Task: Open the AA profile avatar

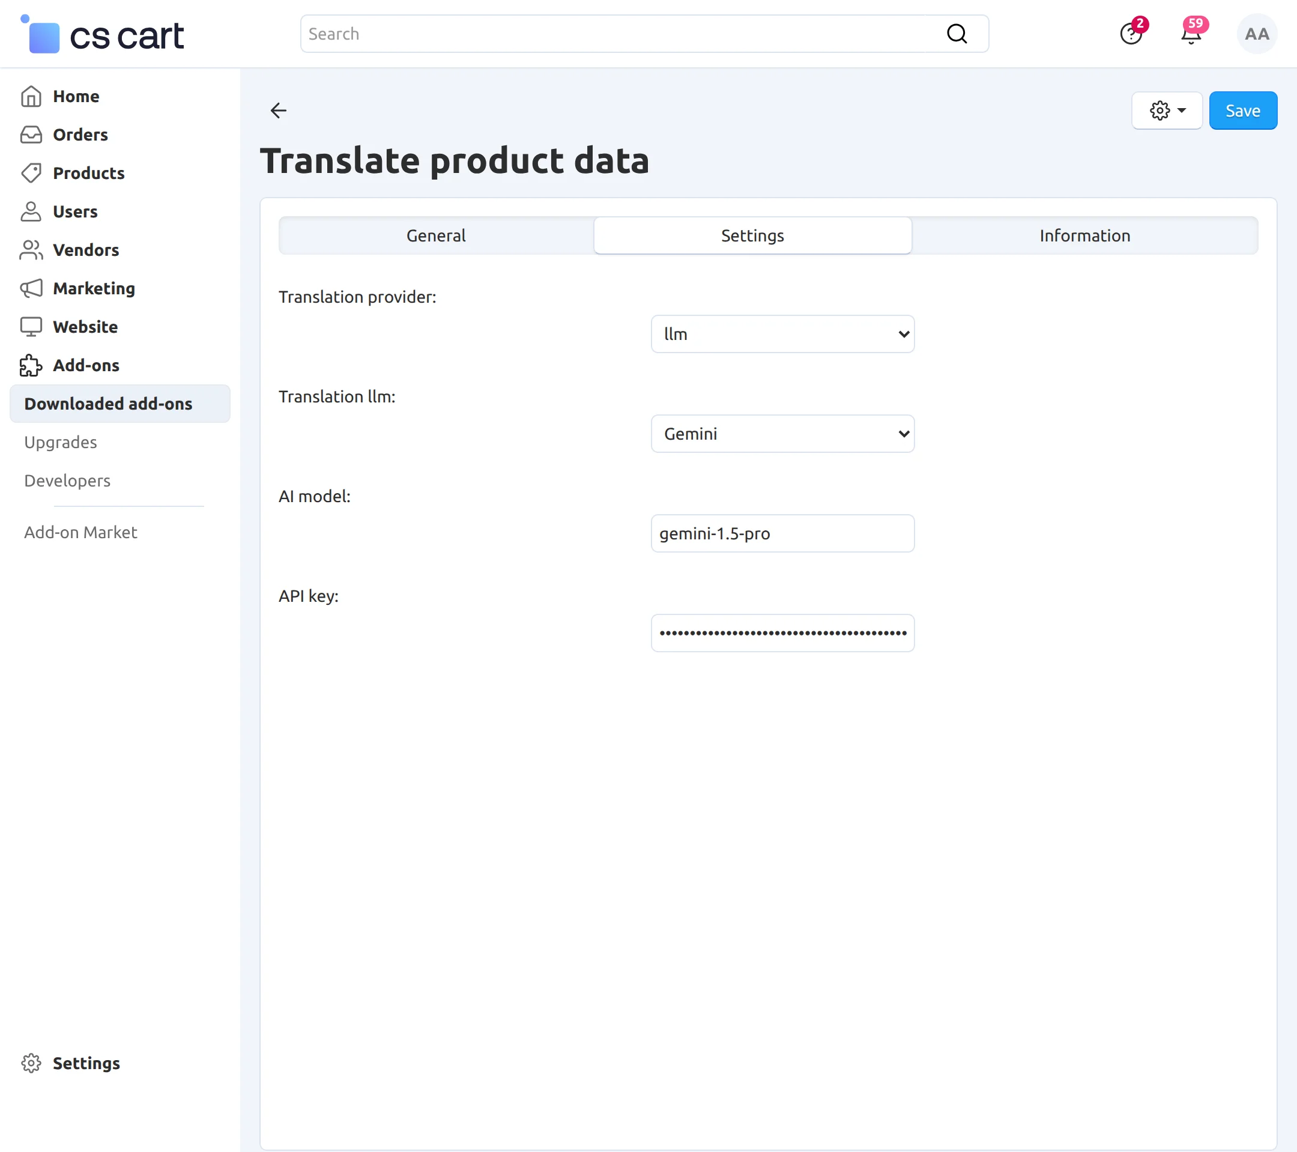Action: (1256, 34)
